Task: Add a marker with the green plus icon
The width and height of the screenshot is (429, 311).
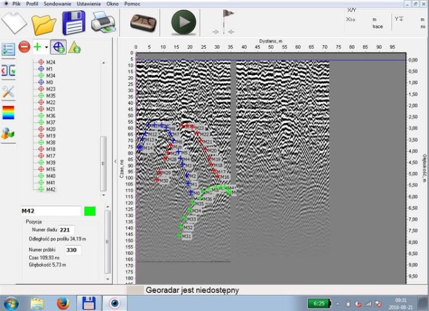Action: coord(37,47)
